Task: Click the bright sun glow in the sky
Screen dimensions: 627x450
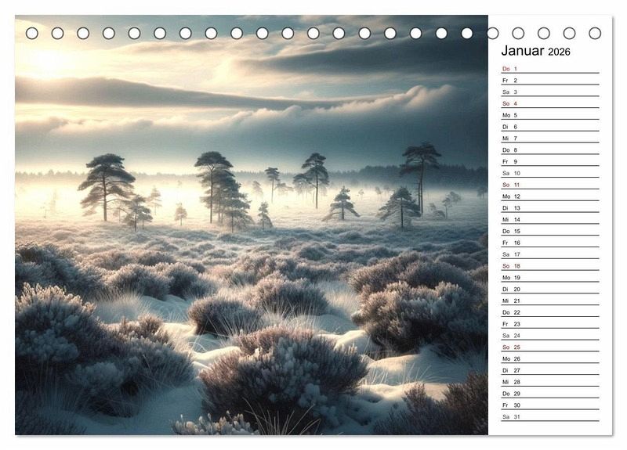Action: [x=55, y=61]
